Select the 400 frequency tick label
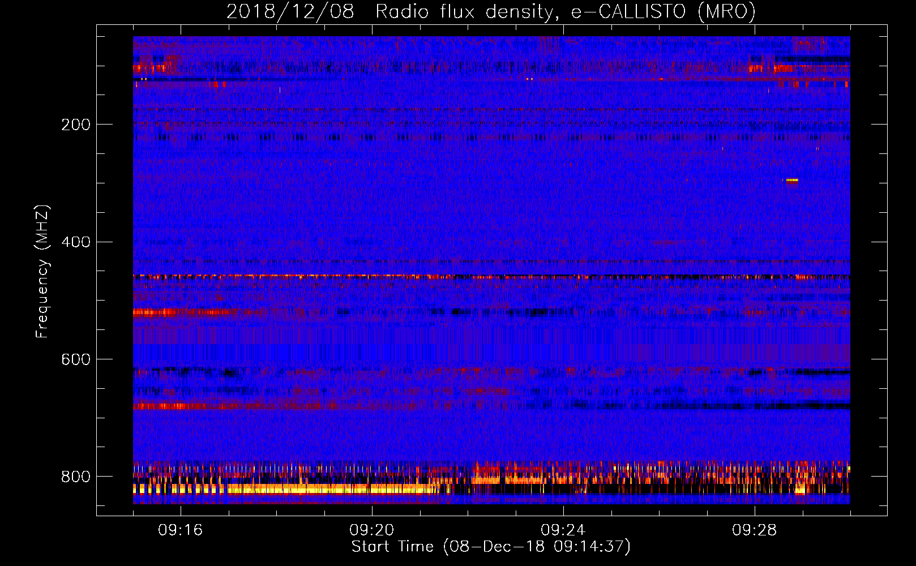The height and width of the screenshot is (566, 916). point(76,242)
